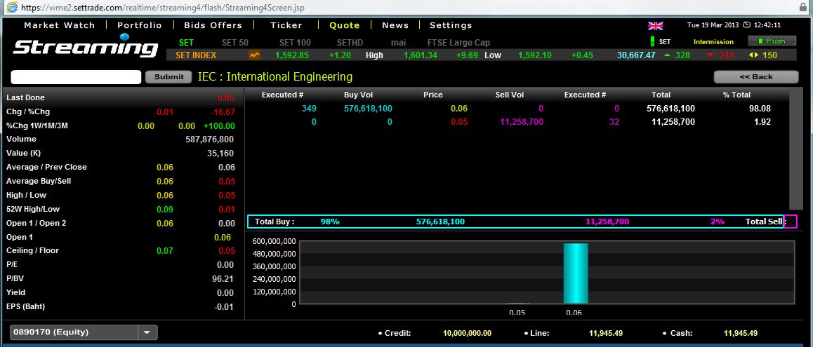Click the Submit button
The width and height of the screenshot is (813, 347).
pyautogui.click(x=169, y=76)
